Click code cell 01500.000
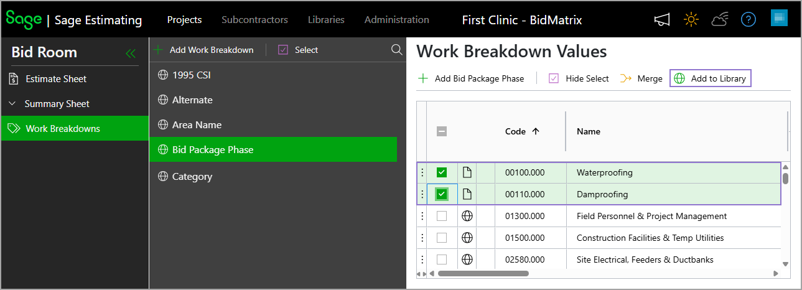Image resolution: width=802 pixels, height=290 pixels. click(531, 238)
